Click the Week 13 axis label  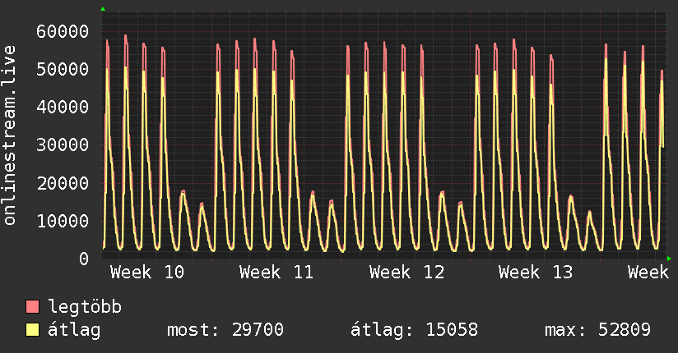pos(536,273)
